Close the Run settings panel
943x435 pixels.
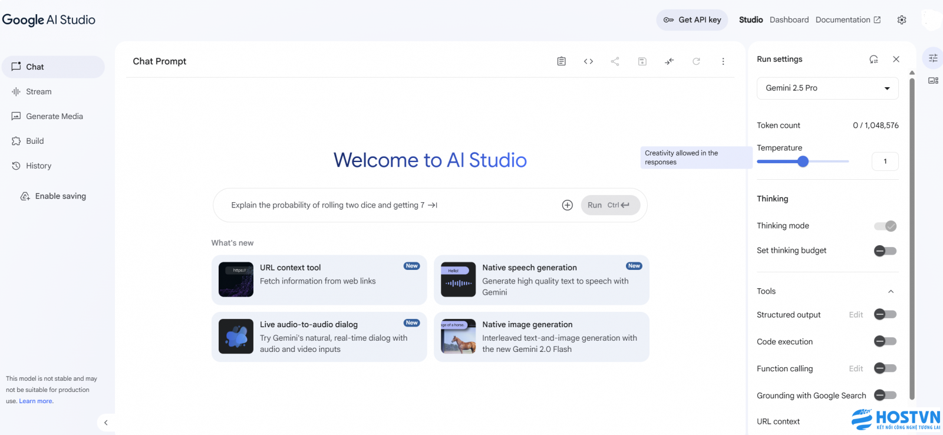(x=896, y=59)
